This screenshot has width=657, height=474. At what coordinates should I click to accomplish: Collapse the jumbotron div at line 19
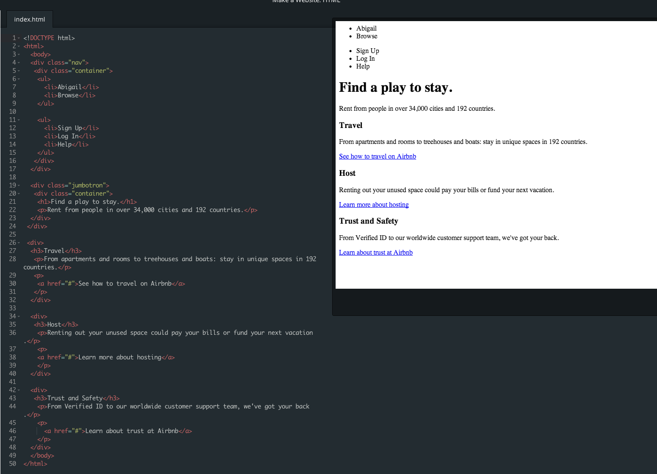[x=19, y=185]
